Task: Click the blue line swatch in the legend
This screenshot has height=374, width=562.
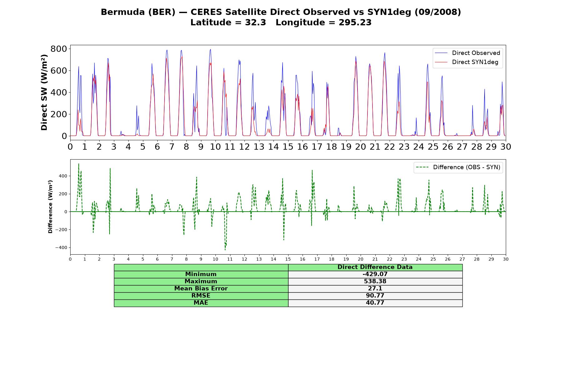Action: pos(441,53)
